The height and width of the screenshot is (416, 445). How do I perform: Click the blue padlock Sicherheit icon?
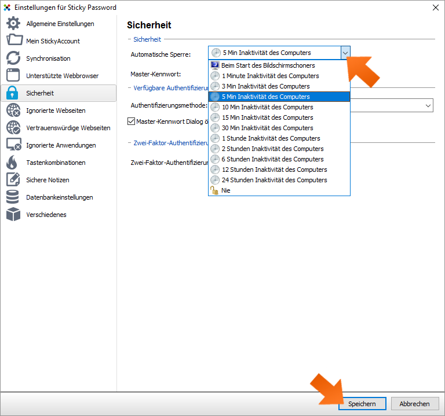(12, 93)
